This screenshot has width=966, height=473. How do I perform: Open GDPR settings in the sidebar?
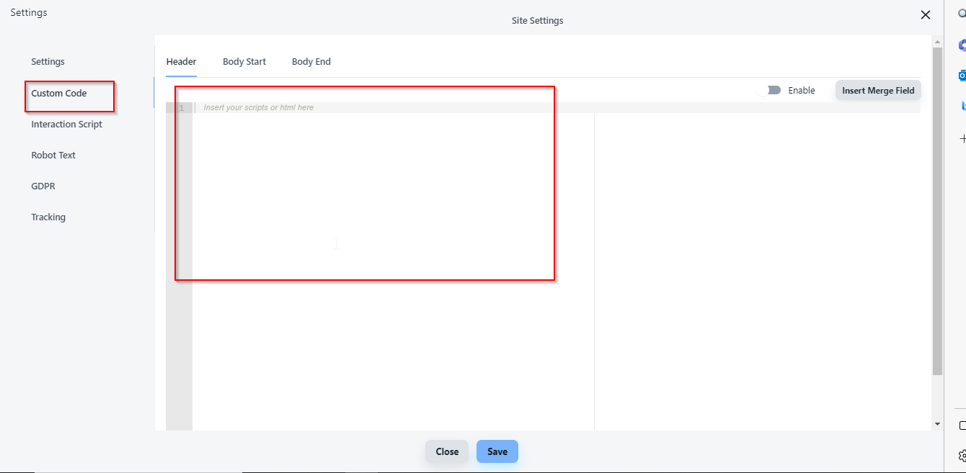click(43, 186)
